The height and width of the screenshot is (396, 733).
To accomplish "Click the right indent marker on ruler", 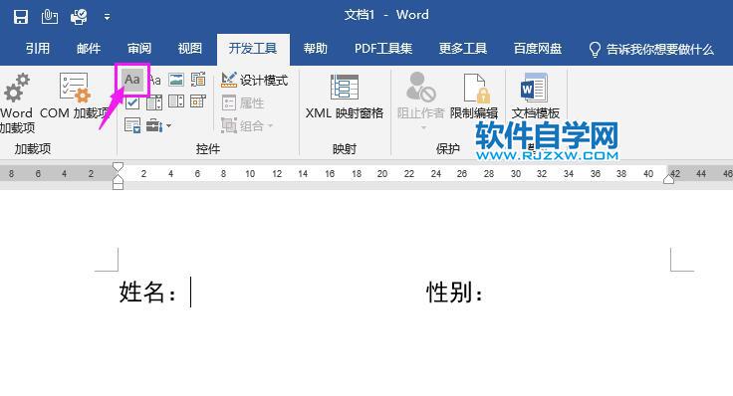I will [x=668, y=179].
